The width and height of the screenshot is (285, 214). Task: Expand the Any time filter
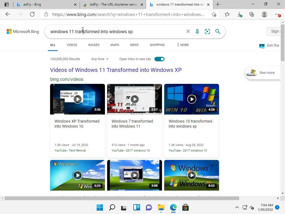tap(100, 59)
